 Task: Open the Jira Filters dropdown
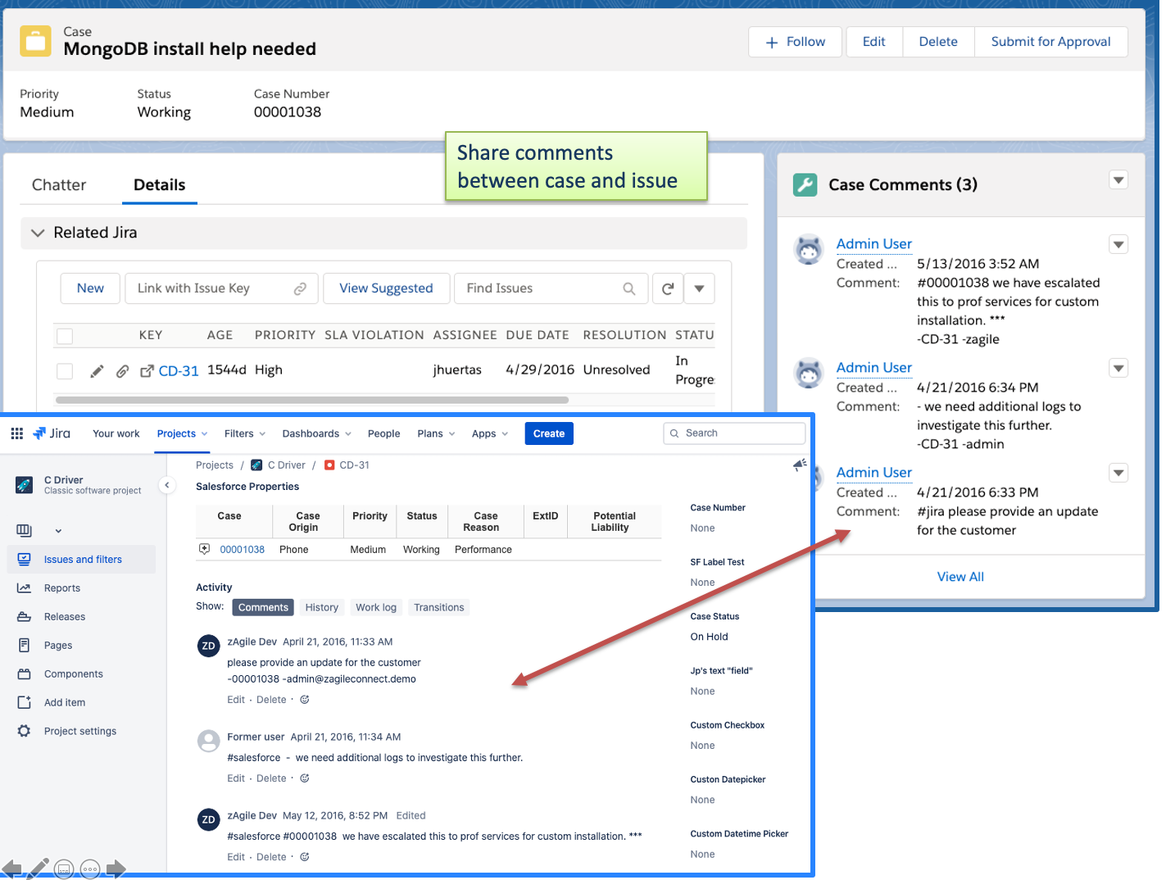click(244, 433)
